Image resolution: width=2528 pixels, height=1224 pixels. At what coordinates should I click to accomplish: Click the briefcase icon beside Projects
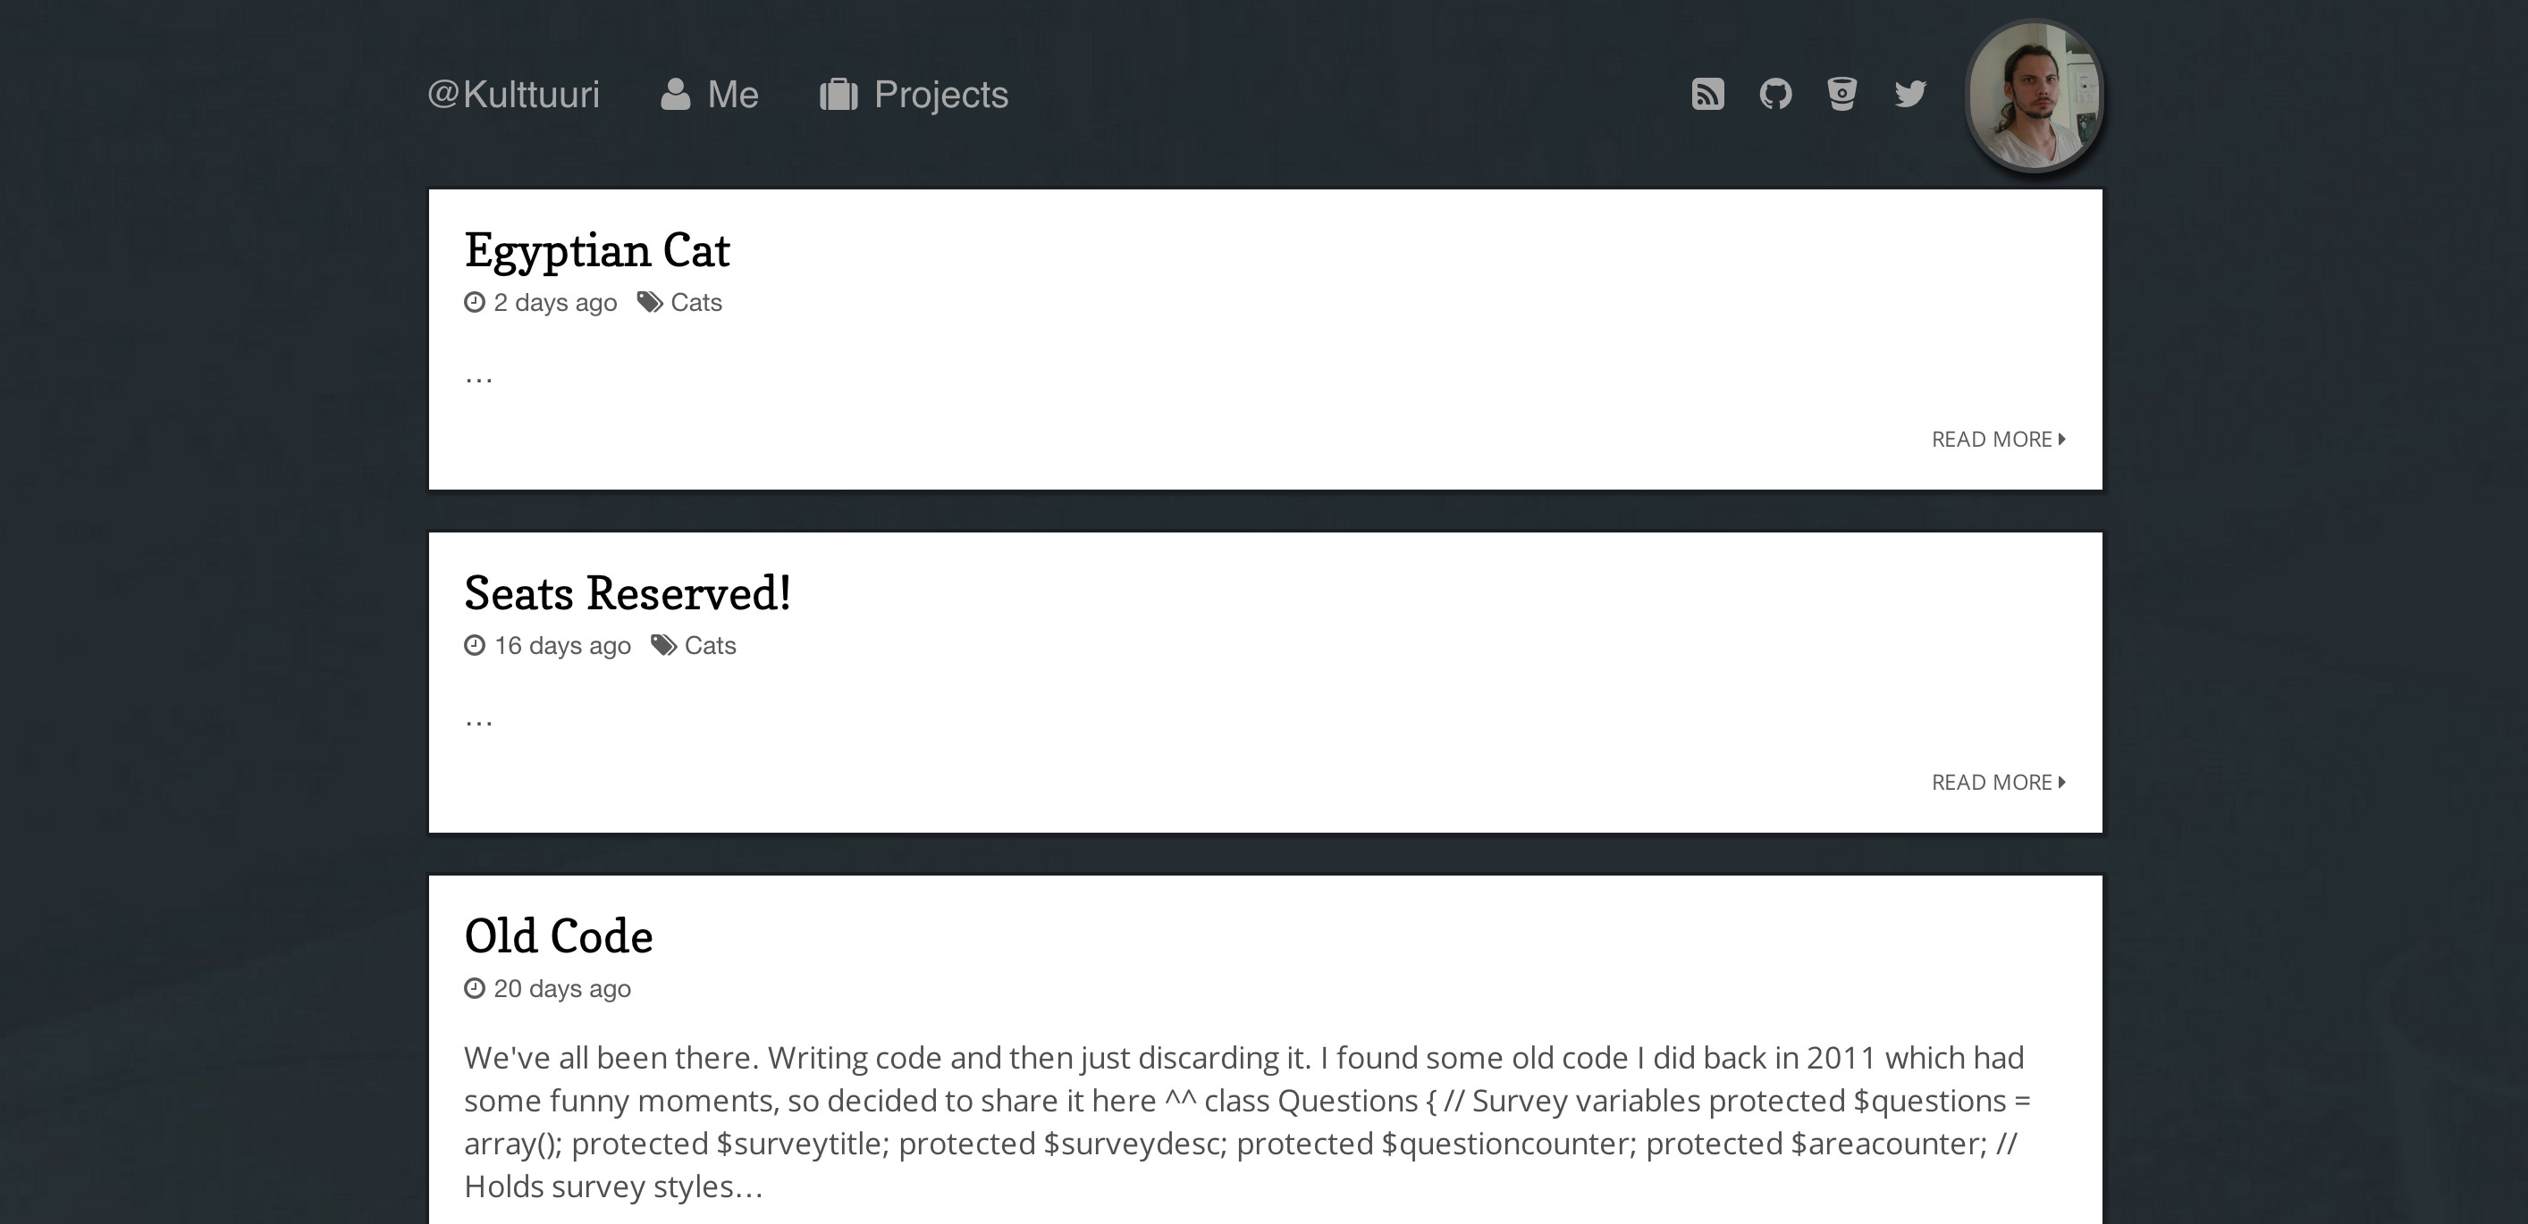click(x=839, y=94)
